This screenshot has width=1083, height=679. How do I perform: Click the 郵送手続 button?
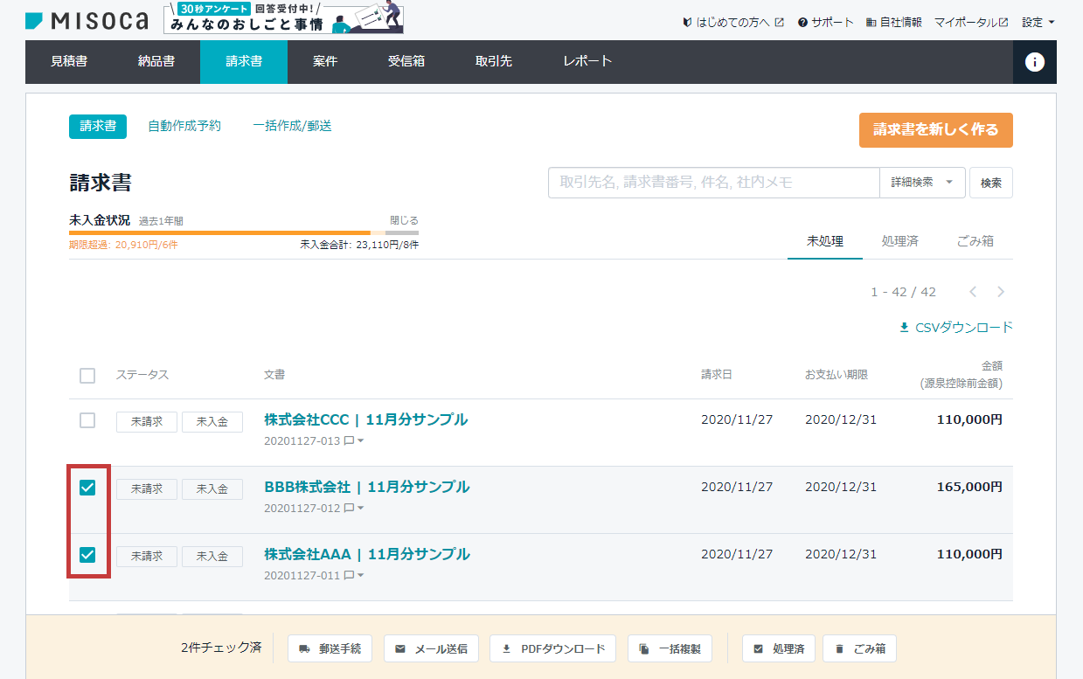point(330,648)
